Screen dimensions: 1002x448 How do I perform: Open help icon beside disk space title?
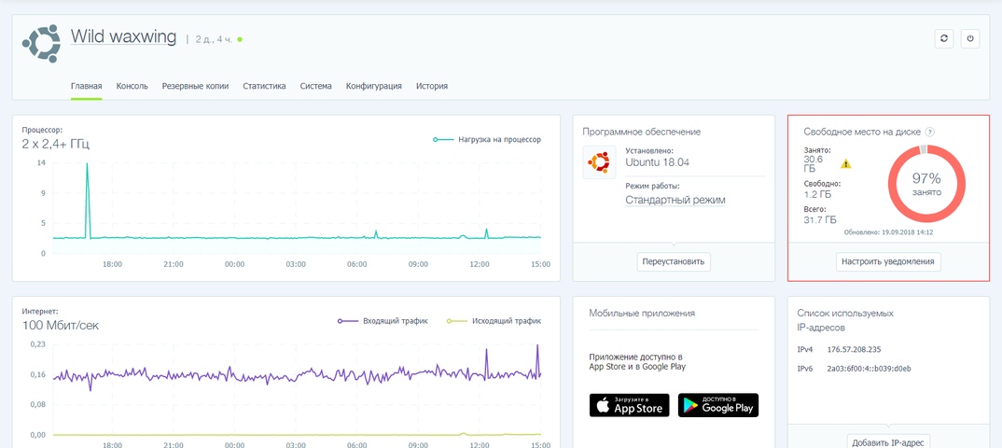tap(930, 133)
